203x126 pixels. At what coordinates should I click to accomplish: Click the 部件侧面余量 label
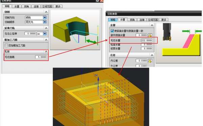[x=118, y=35]
